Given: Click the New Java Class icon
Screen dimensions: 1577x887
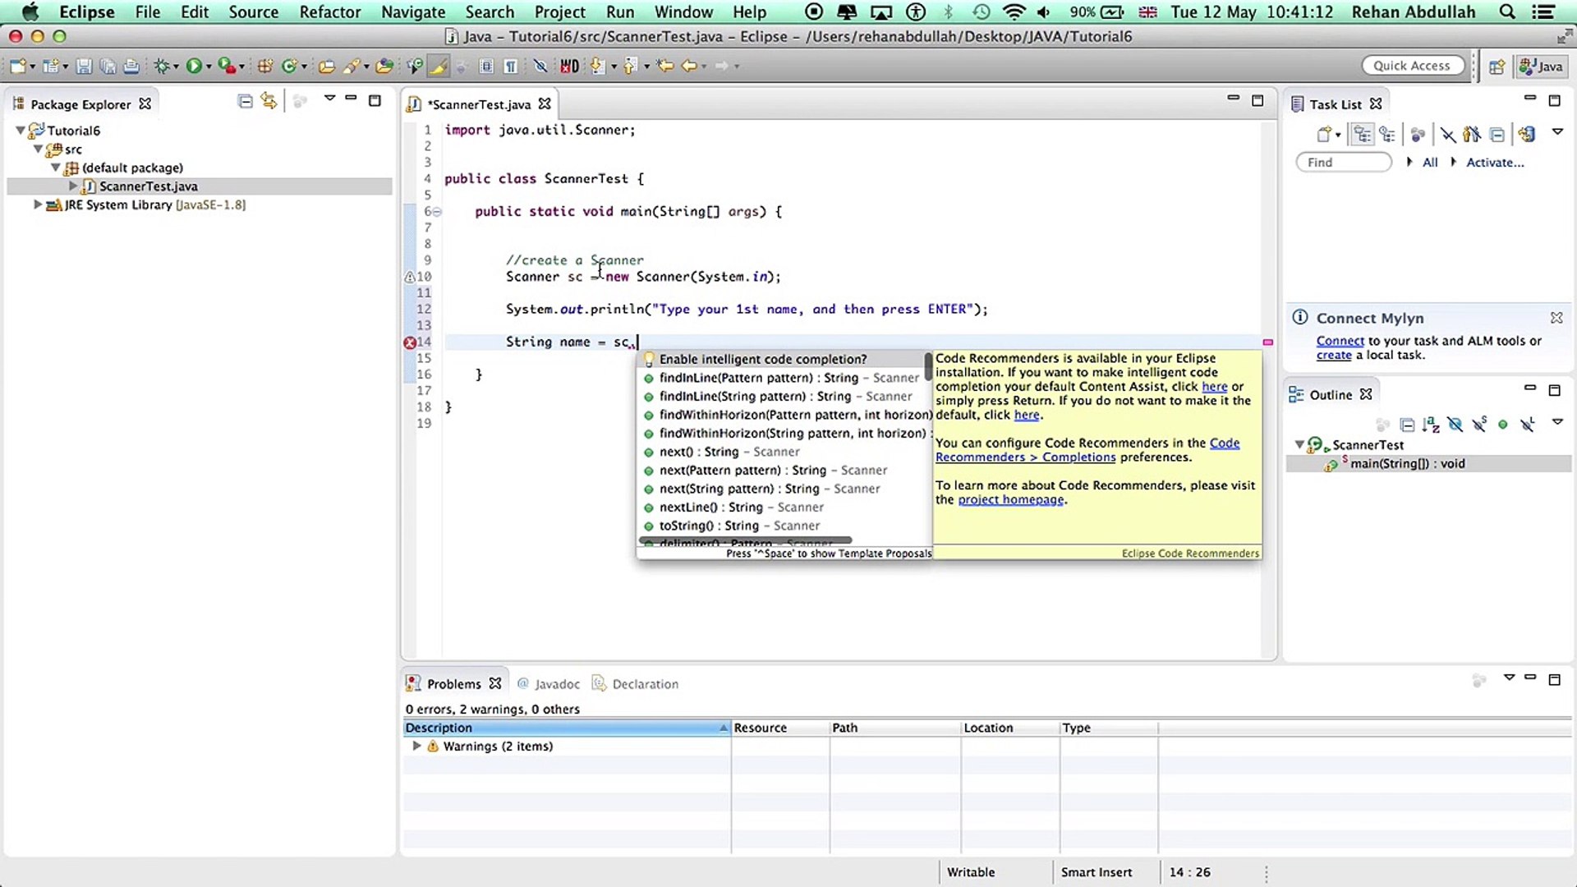Looking at the screenshot, I should (289, 67).
